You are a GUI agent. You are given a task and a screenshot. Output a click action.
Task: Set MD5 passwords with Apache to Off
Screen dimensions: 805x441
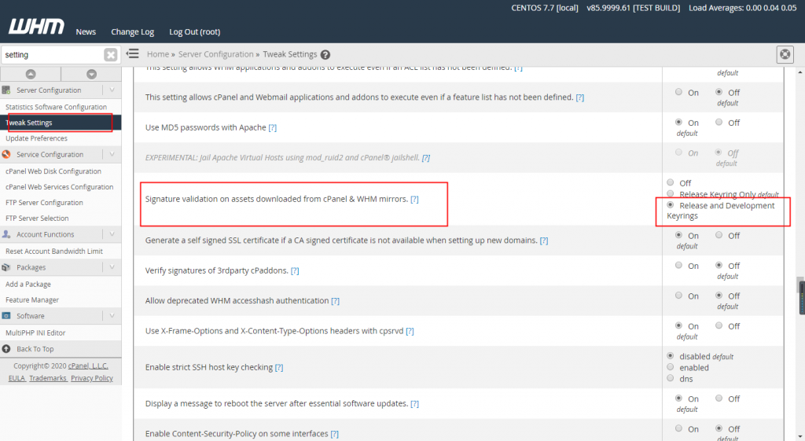tap(719, 122)
